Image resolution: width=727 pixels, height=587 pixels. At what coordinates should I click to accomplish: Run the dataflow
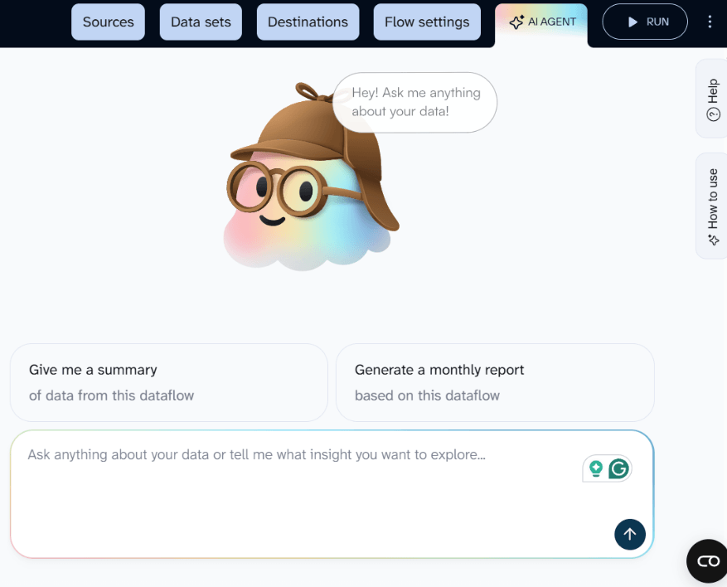644,22
